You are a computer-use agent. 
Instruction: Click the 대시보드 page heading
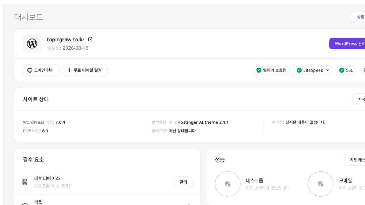29,17
